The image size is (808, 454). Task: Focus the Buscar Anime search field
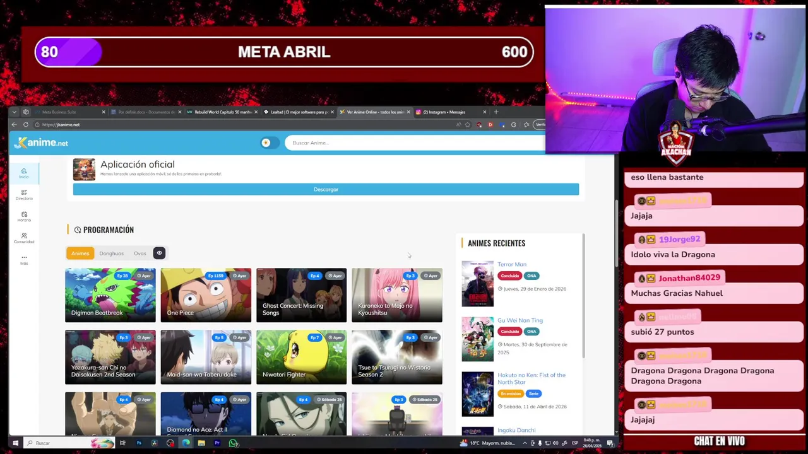414,143
